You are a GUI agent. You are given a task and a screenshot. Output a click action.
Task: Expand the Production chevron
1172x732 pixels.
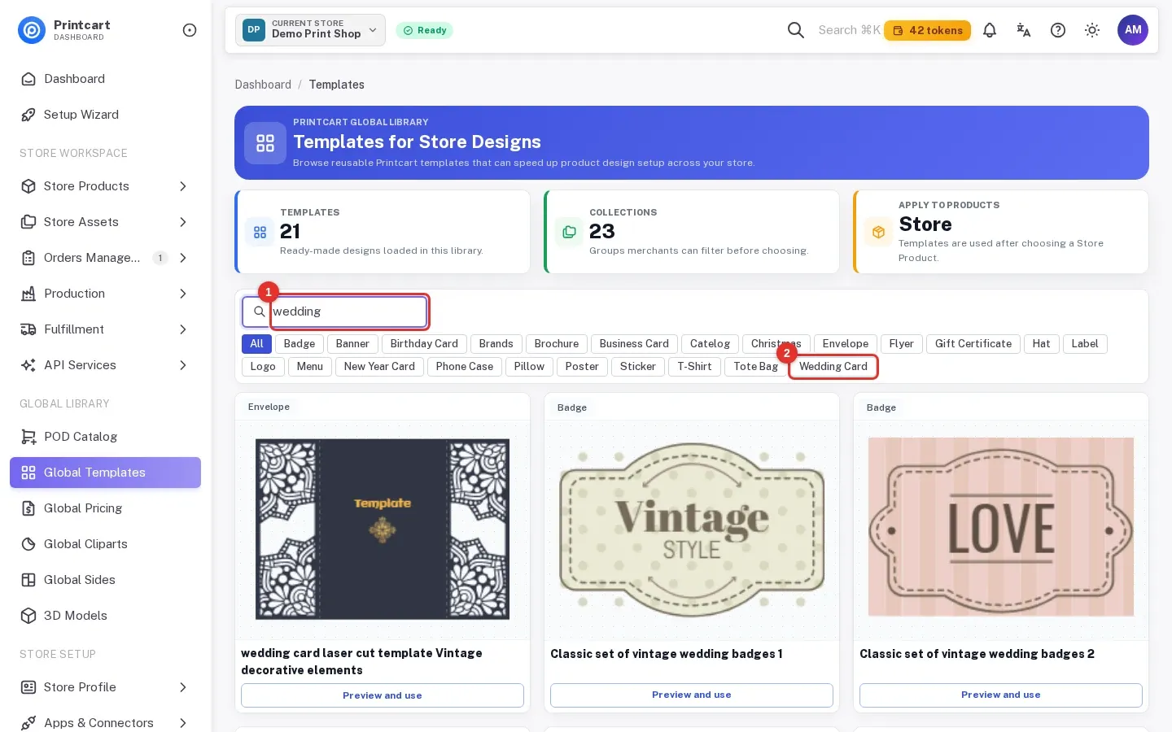tap(183, 294)
